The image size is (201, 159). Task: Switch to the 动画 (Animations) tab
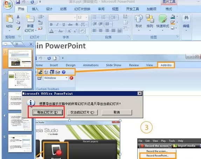[63, 9]
